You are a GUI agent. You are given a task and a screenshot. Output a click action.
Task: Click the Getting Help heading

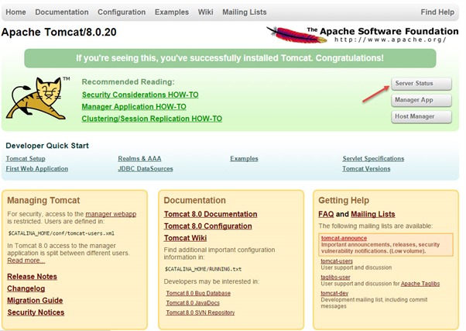coord(344,200)
